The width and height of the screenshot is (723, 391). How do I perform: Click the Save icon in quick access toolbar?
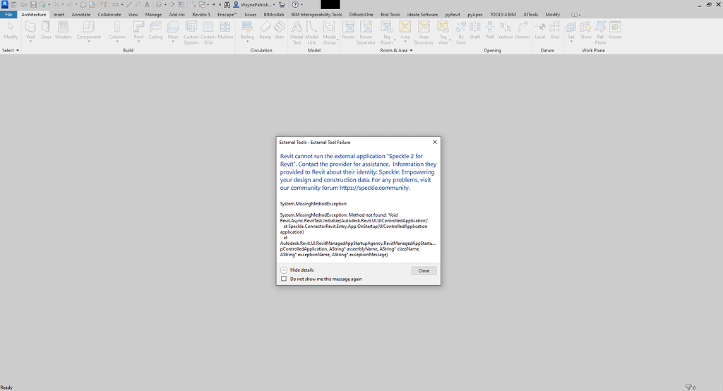(x=33, y=5)
